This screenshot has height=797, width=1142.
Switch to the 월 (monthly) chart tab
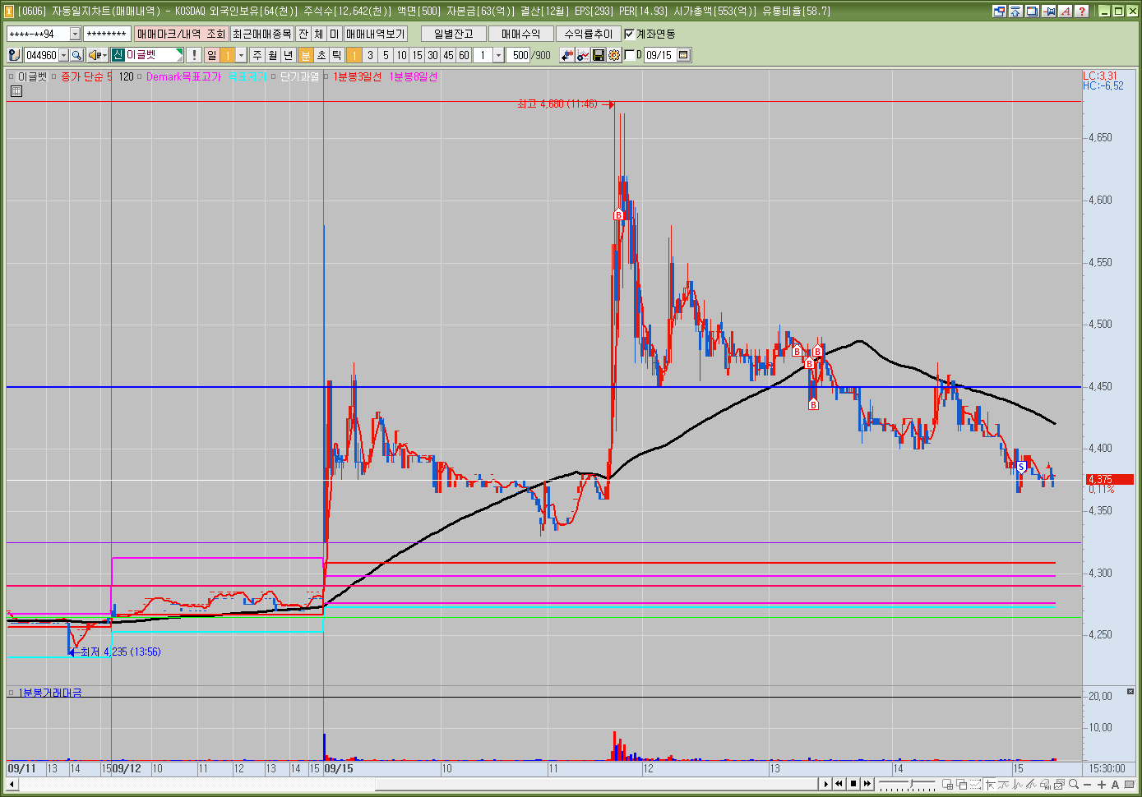(x=273, y=55)
